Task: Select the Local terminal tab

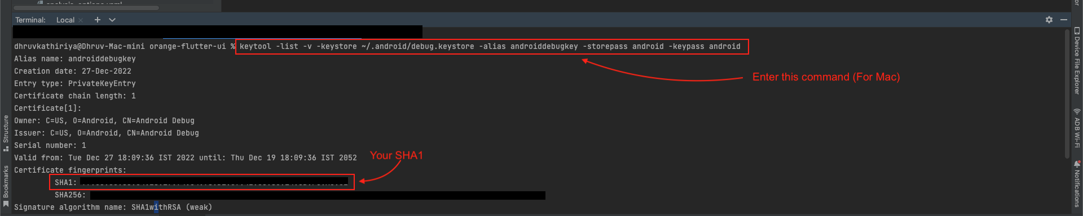Action: click(x=65, y=20)
